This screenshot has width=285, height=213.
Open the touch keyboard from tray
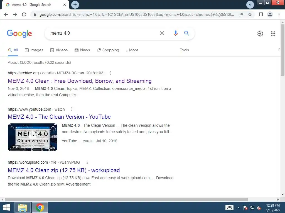pos(229,207)
